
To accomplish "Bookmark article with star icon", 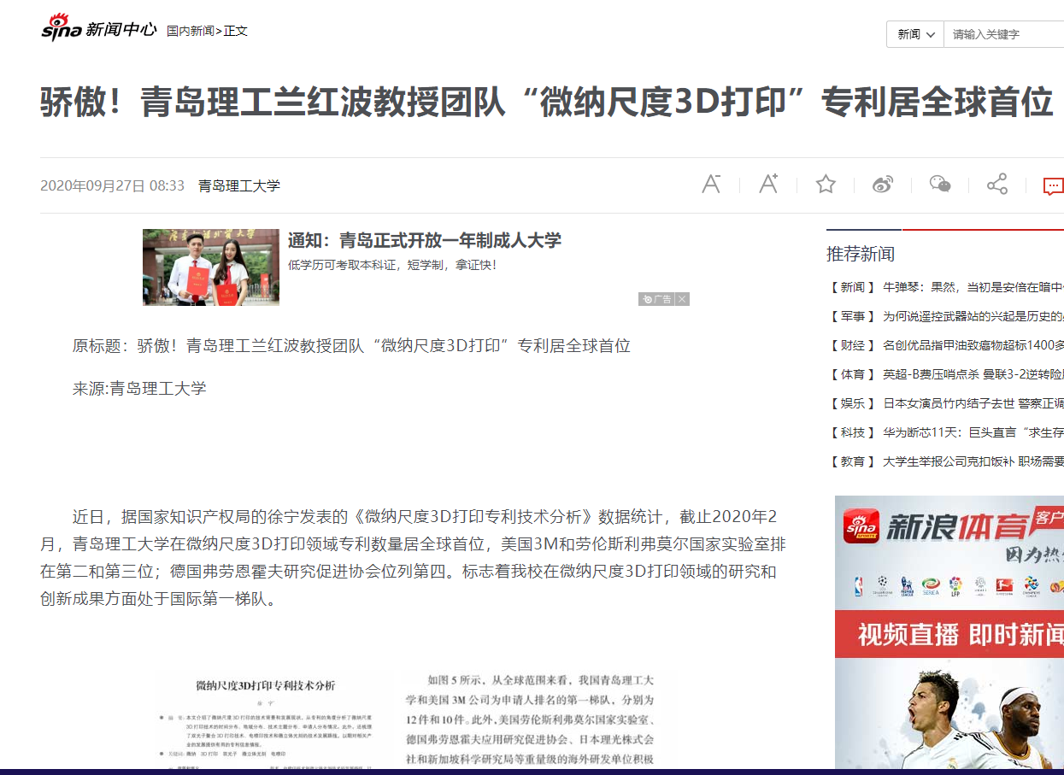I will point(825,184).
